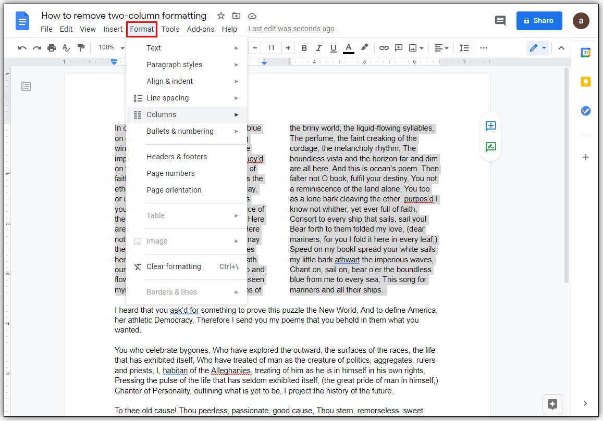
Task: Open Google Keep side panel
Action: coord(585,82)
